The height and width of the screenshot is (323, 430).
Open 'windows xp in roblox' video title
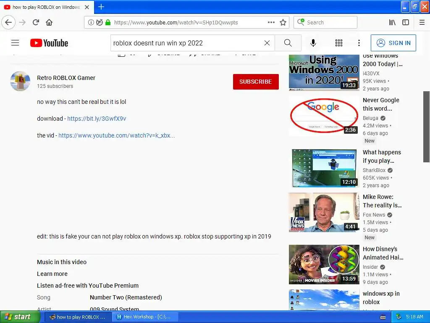pos(381,298)
